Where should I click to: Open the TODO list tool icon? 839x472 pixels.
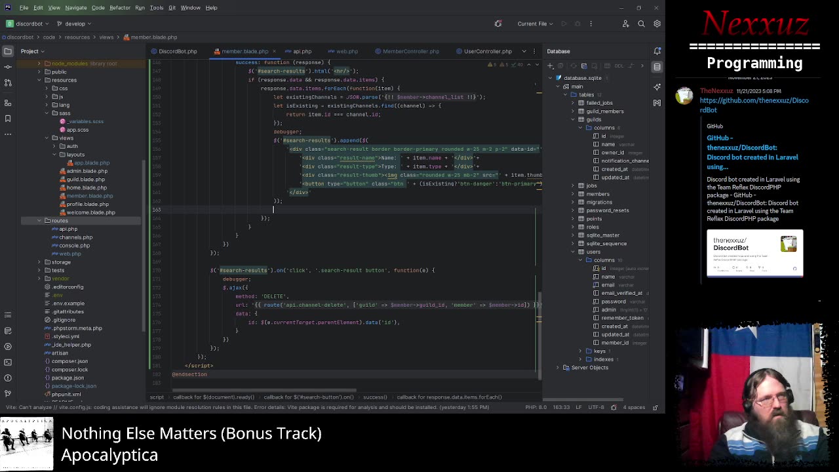8,315
